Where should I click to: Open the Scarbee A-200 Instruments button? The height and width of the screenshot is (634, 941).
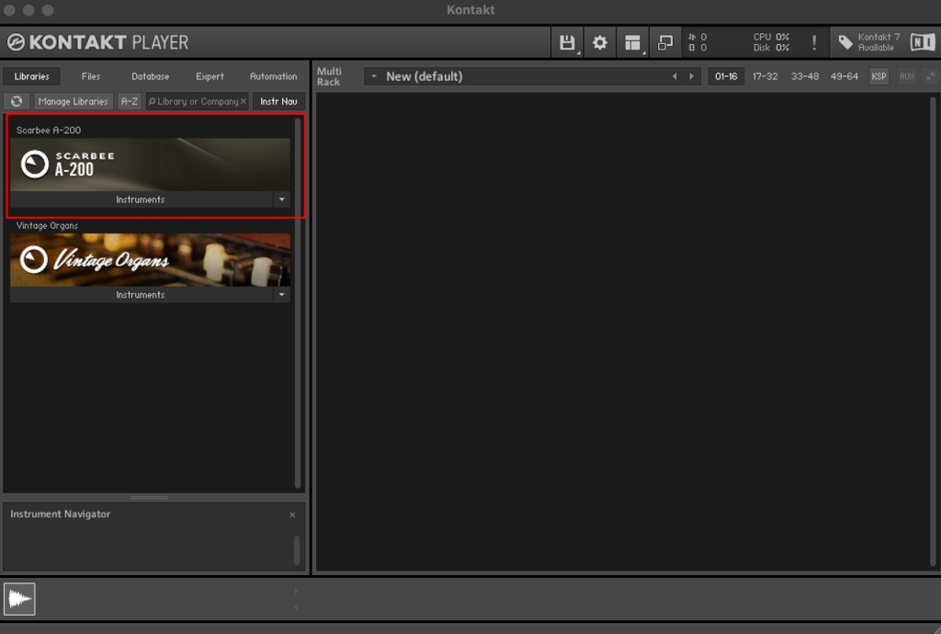[142, 199]
